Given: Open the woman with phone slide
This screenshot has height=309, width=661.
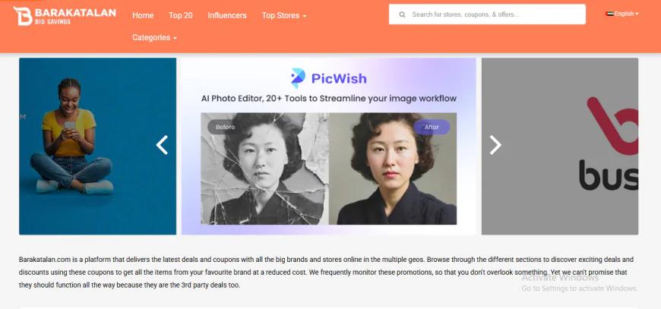Looking at the screenshot, I should (97, 146).
